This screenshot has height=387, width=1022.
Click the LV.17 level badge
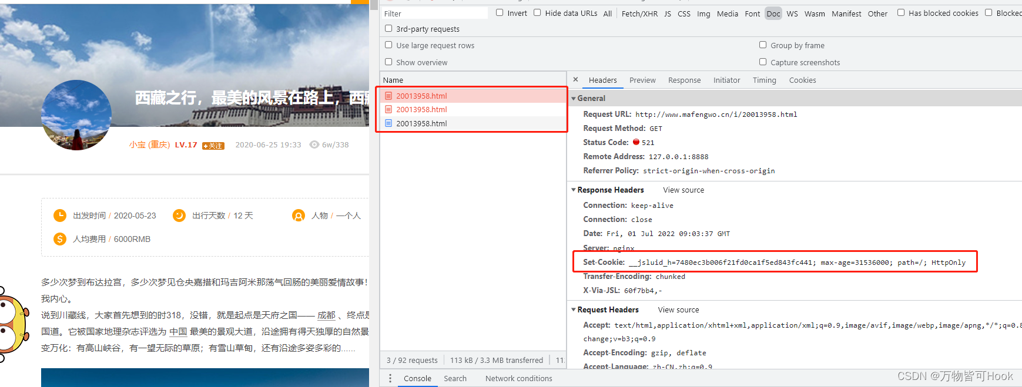[x=186, y=144]
